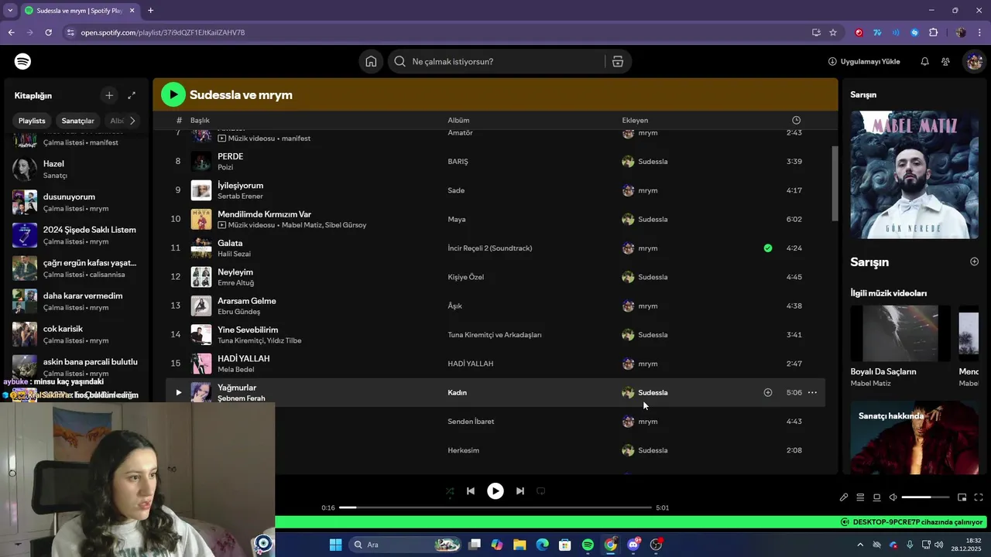991x557 pixels.
Task: Sort tracks by Başlık column
Action: click(x=200, y=120)
